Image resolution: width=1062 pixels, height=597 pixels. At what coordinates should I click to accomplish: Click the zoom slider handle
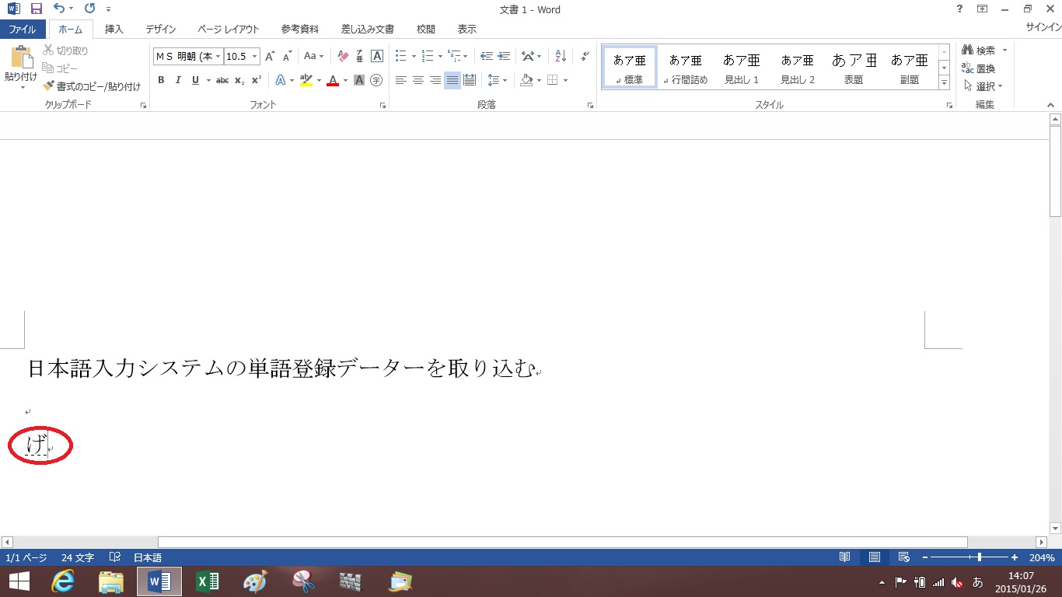tap(980, 557)
